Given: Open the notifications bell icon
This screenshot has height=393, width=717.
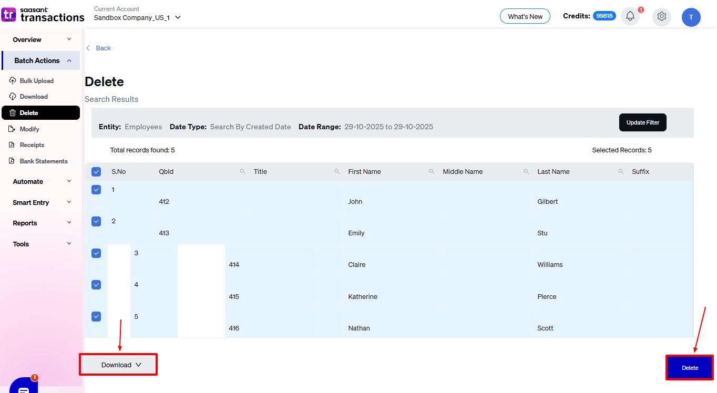Looking at the screenshot, I should click(x=630, y=16).
